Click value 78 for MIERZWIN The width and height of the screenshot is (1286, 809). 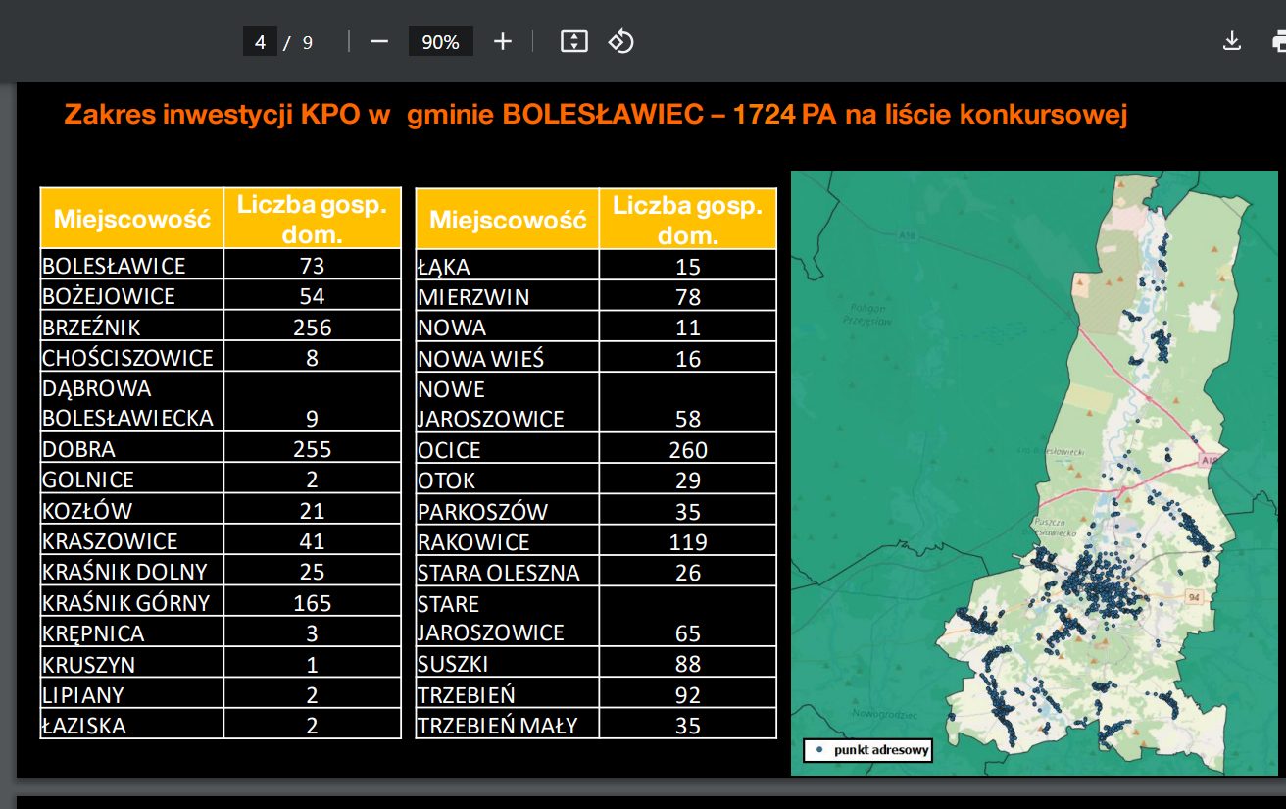pos(688,297)
